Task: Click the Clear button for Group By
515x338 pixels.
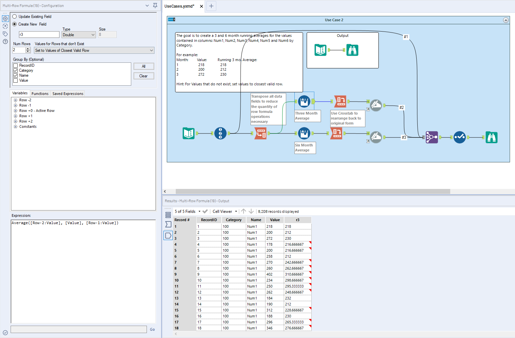Action: [144, 76]
